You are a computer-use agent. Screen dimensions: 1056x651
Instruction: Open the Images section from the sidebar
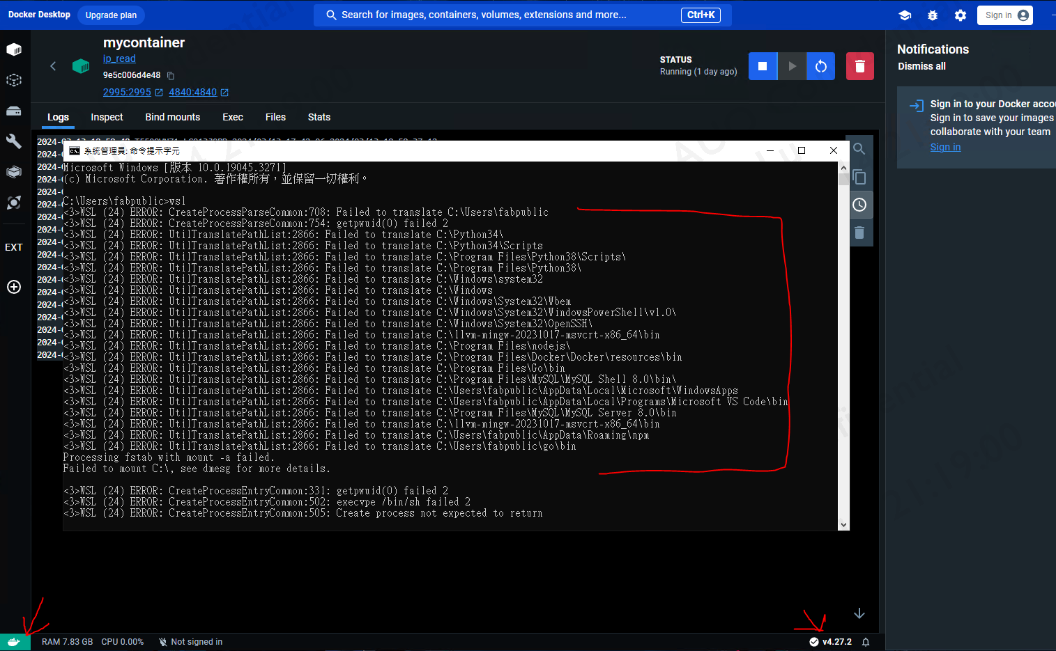tap(14, 80)
